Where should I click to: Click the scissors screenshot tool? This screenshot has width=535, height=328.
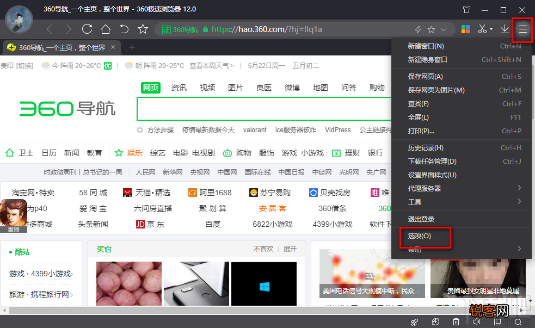tap(482, 29)
